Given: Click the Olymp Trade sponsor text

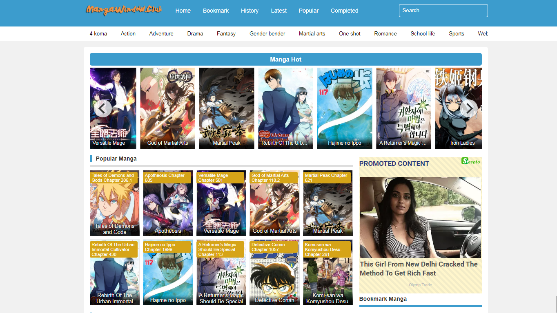Looking at the screenshot, I should (420, 285).
